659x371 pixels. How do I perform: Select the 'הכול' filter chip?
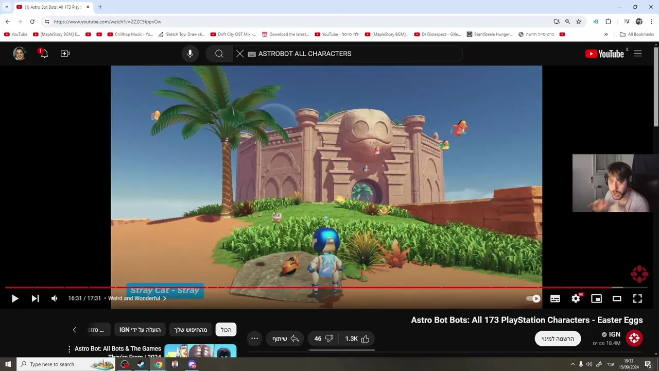click(x=226, y=330)
